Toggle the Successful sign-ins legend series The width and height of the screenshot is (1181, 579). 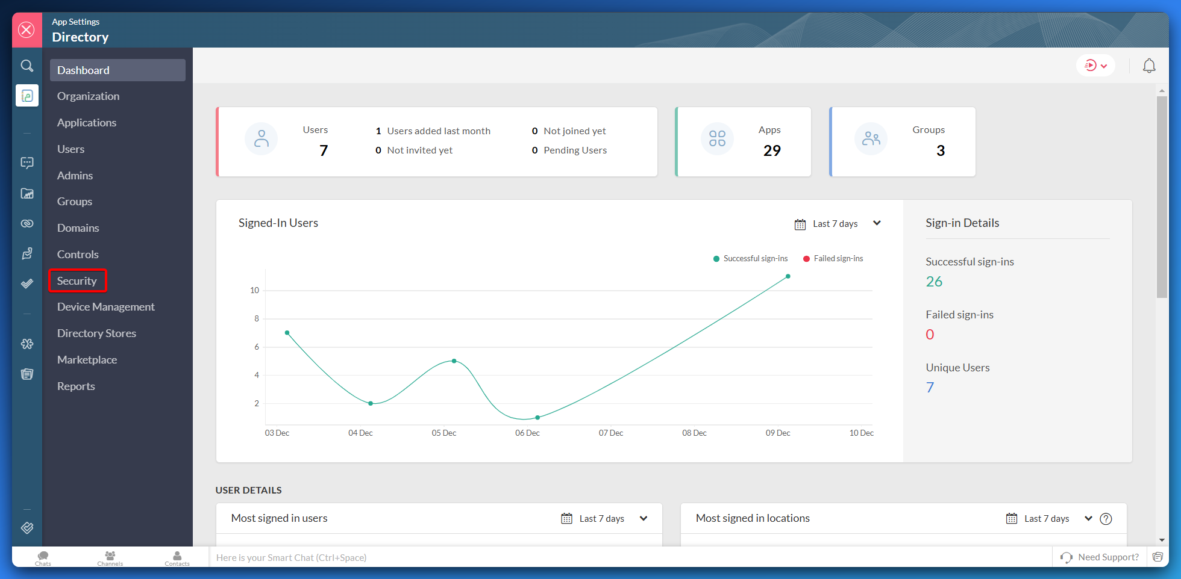pyautogui.click(x=750, y=259)
